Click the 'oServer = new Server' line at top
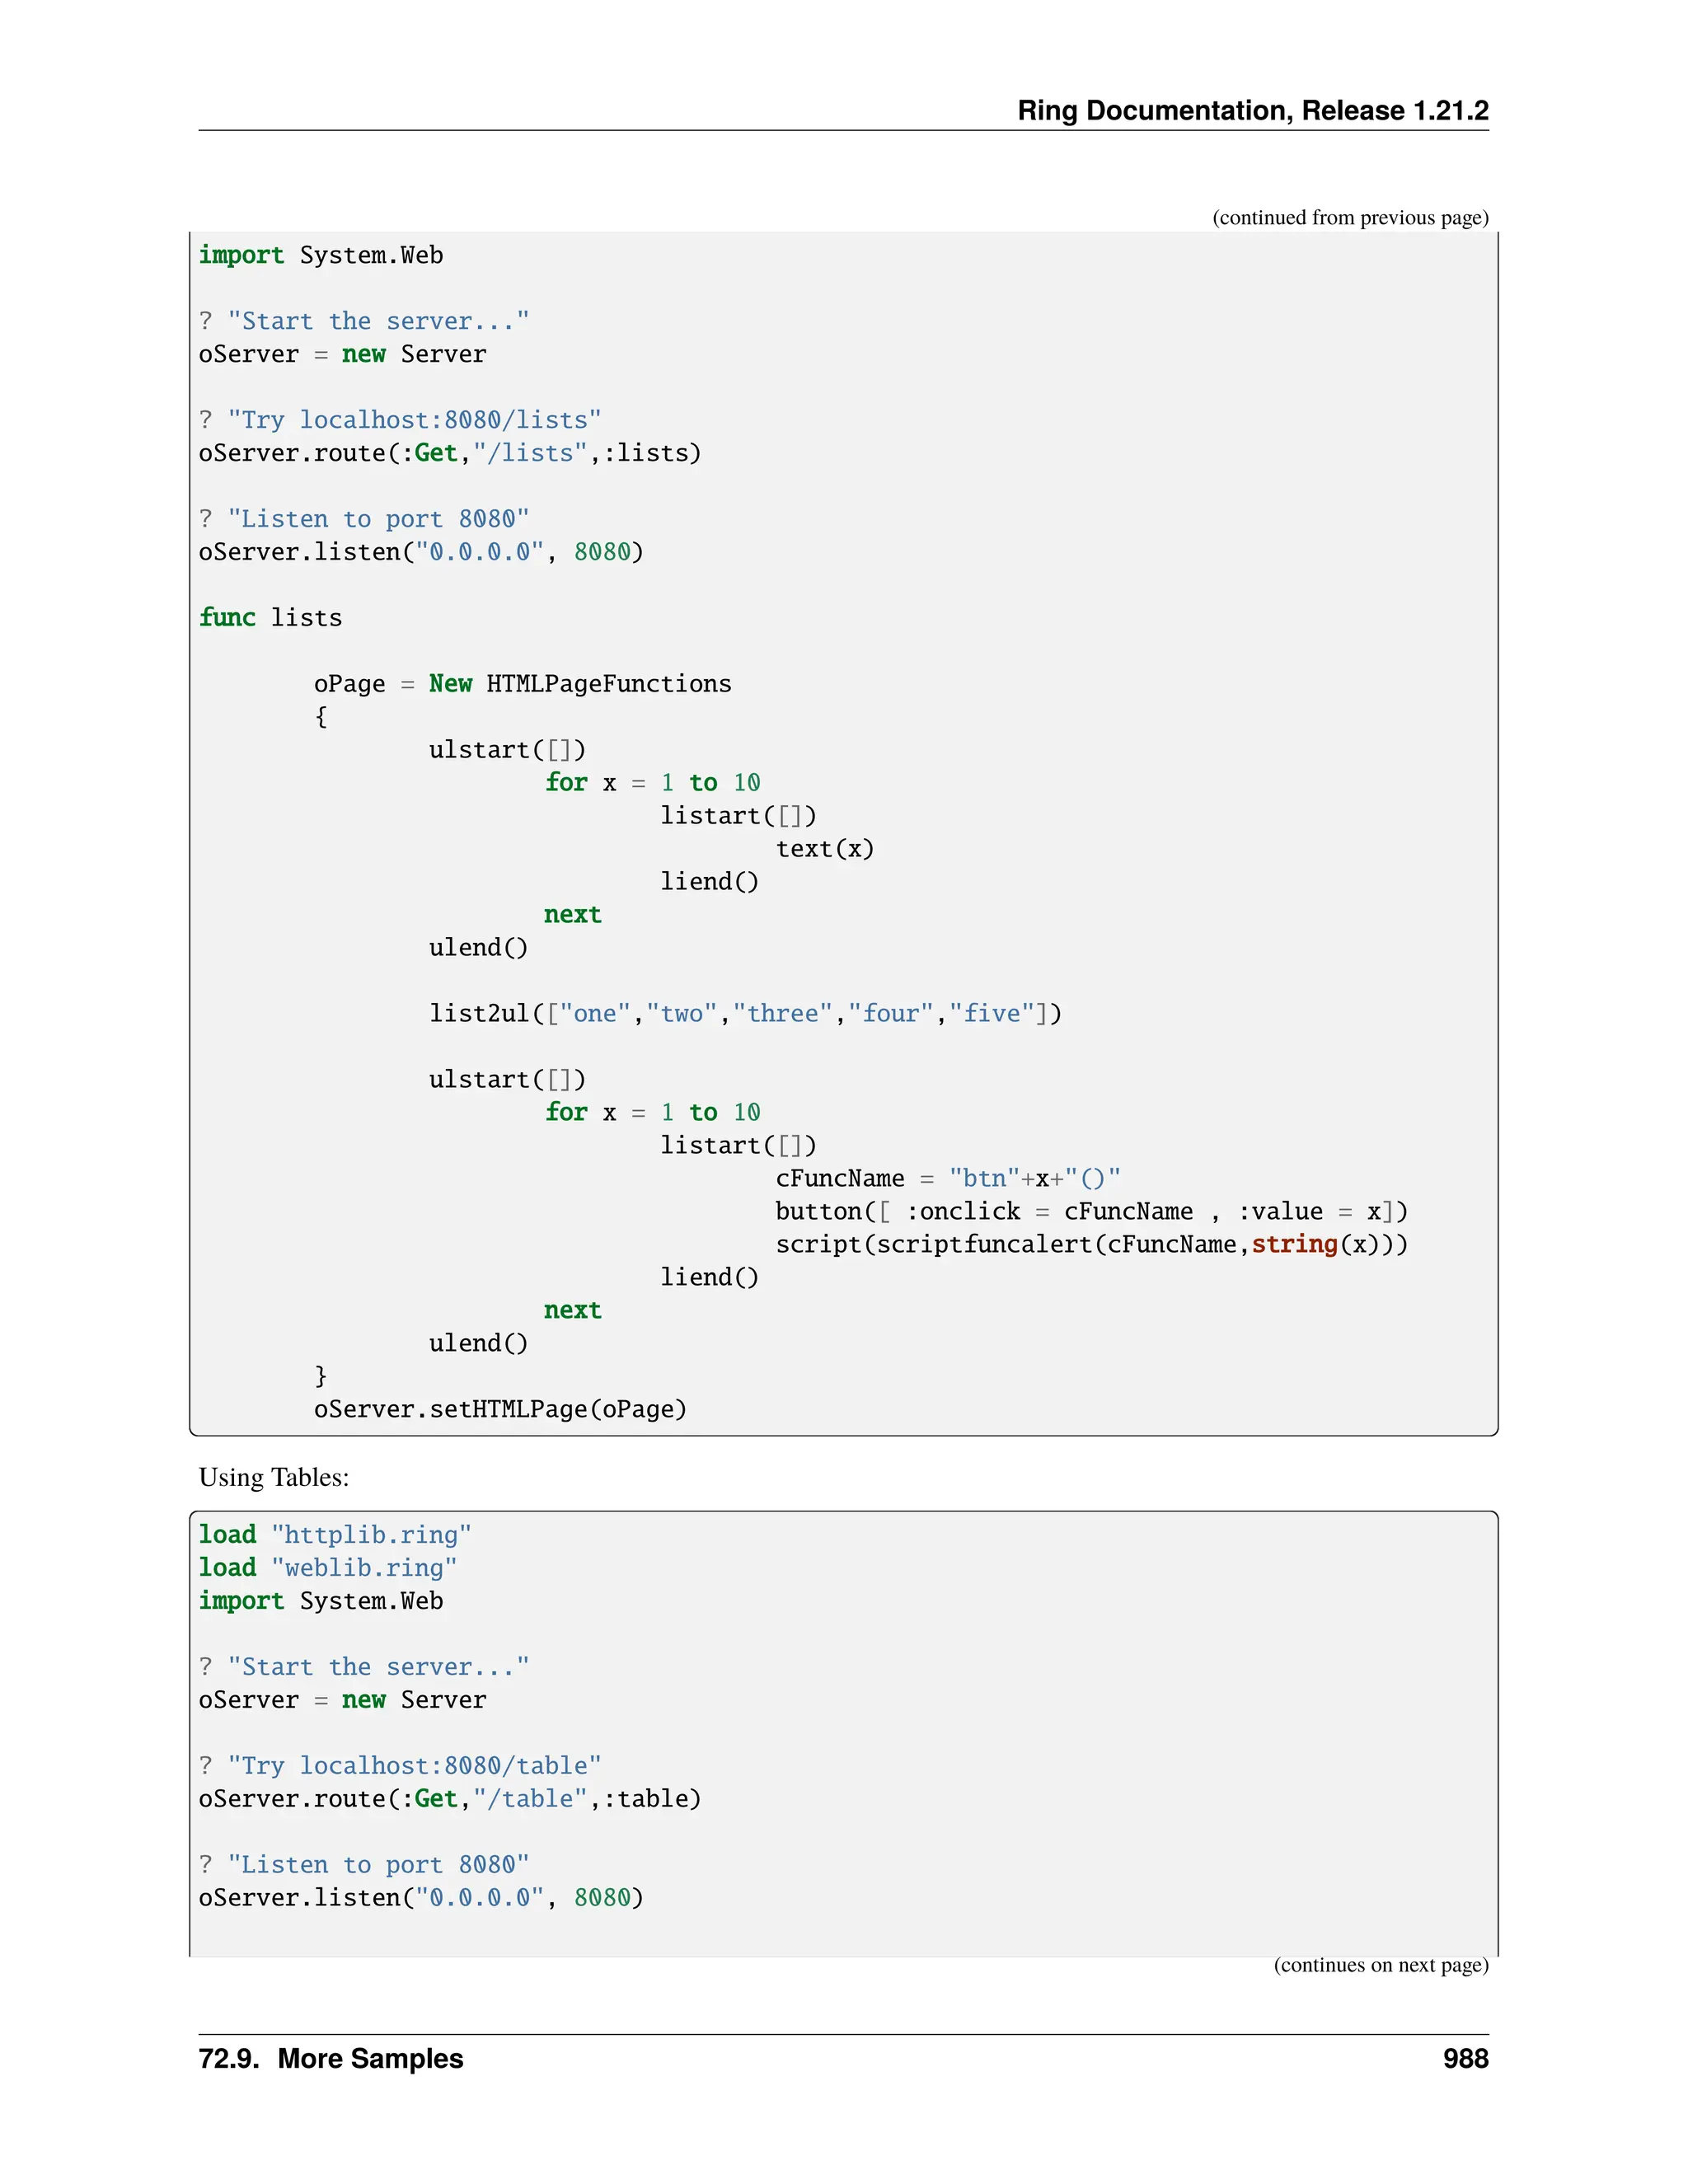Screen dimensions: 1688x2184 click(x=342, y=355)
